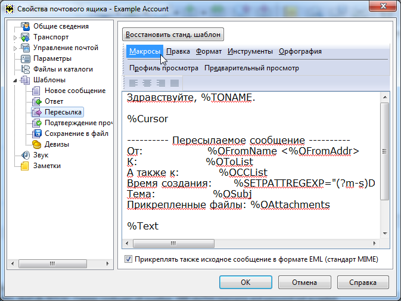Click The Bat! icon in the title bar
The width and height of the screenshot is (401, 301).
pos(10,9)
